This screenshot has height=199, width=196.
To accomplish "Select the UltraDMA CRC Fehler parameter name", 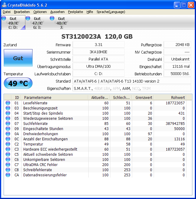I will click(x=40, y=165).
